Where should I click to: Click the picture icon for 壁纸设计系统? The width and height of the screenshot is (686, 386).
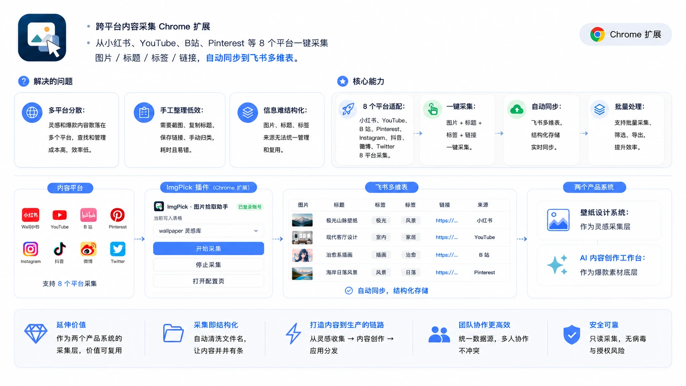(x=558, y=220)
